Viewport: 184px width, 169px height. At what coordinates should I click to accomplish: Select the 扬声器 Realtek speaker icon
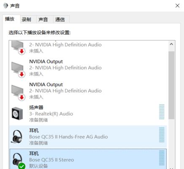(x=17, y=114)
